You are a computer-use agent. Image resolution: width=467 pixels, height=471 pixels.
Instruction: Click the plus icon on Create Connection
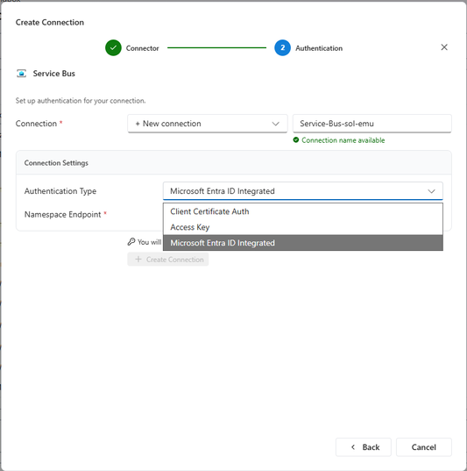click(138, 260)
